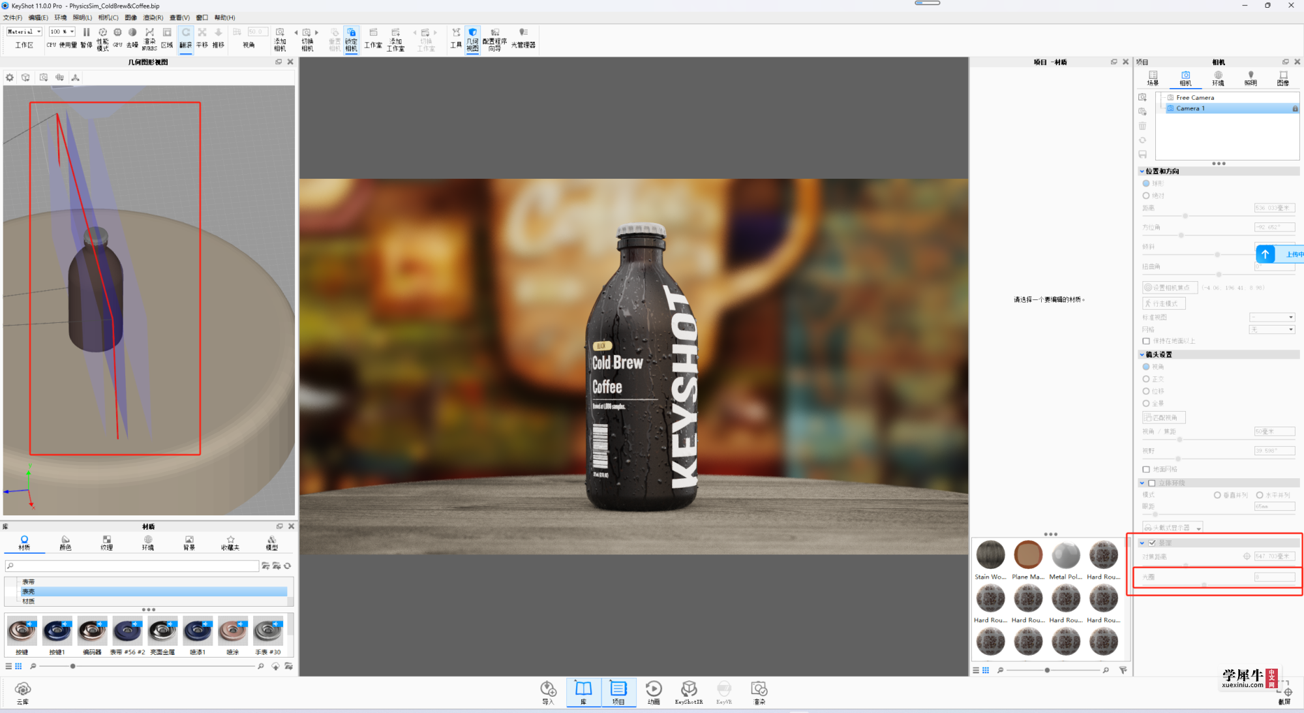Click the Pause render icon
The width and height of the screenshot is (1304, 713).
(86, 33)
